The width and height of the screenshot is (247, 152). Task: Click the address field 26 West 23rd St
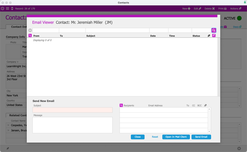[x=17, y=81]
